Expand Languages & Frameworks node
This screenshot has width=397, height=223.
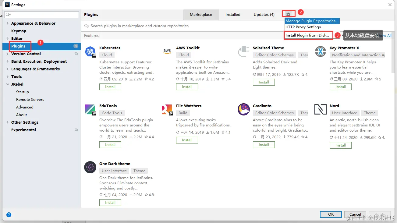click(8, 69)
